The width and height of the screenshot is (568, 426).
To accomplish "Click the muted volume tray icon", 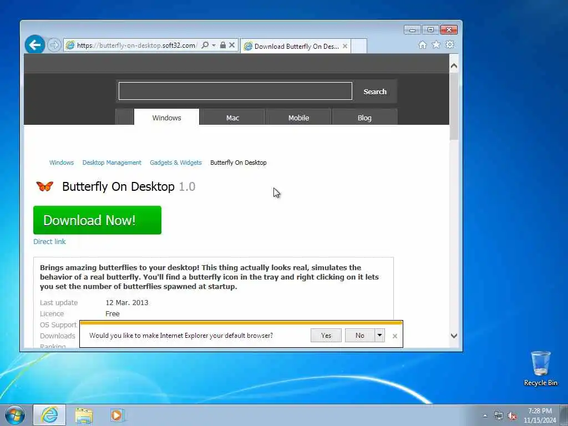I will tap(512, 415).
